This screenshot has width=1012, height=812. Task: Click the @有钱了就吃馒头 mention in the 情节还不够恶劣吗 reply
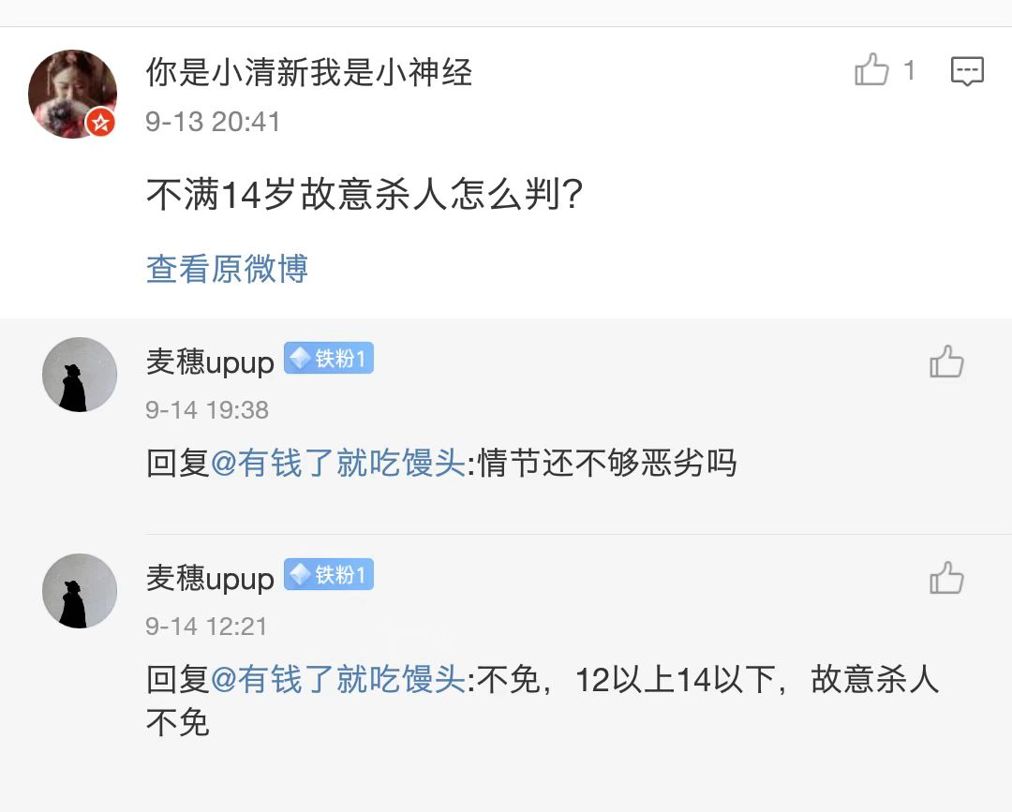pos(338,464)
